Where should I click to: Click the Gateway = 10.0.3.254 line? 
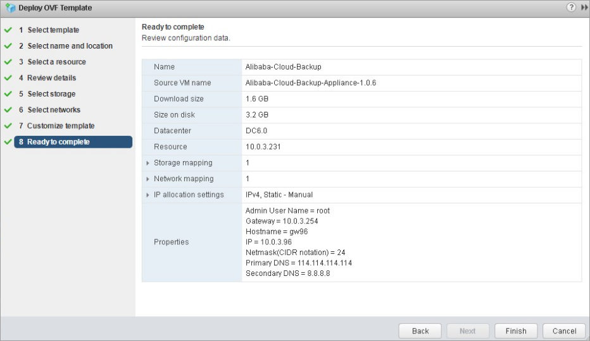click(282, 221)
